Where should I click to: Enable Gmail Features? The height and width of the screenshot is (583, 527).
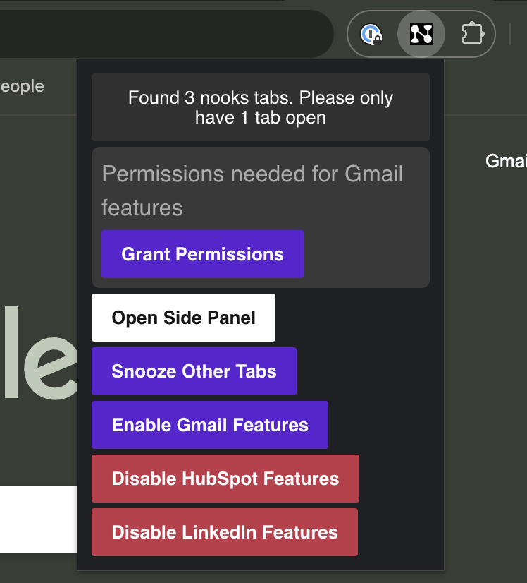(210, 425)
